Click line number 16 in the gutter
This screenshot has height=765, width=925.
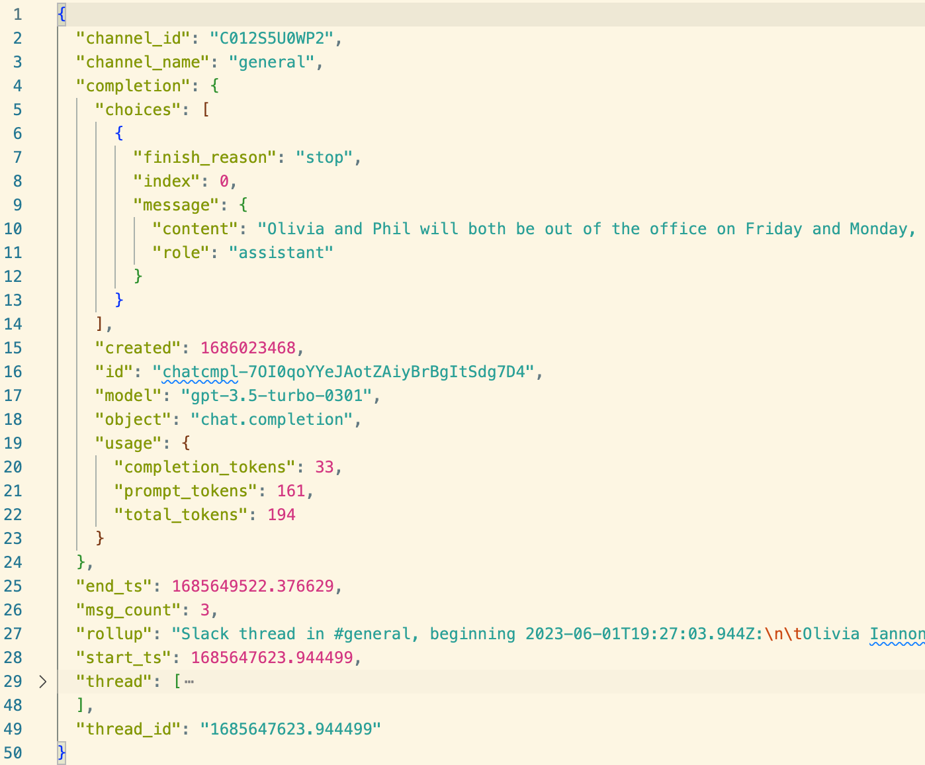click(13, 372)
